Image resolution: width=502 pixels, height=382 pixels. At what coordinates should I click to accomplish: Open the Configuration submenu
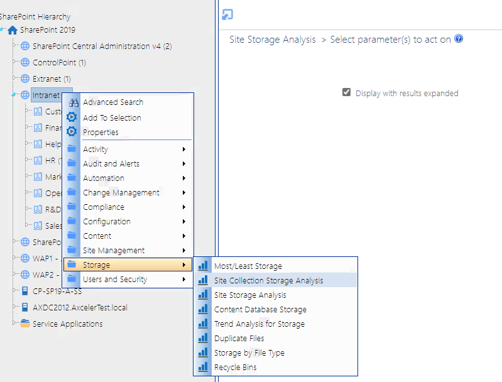coord(128,222)
